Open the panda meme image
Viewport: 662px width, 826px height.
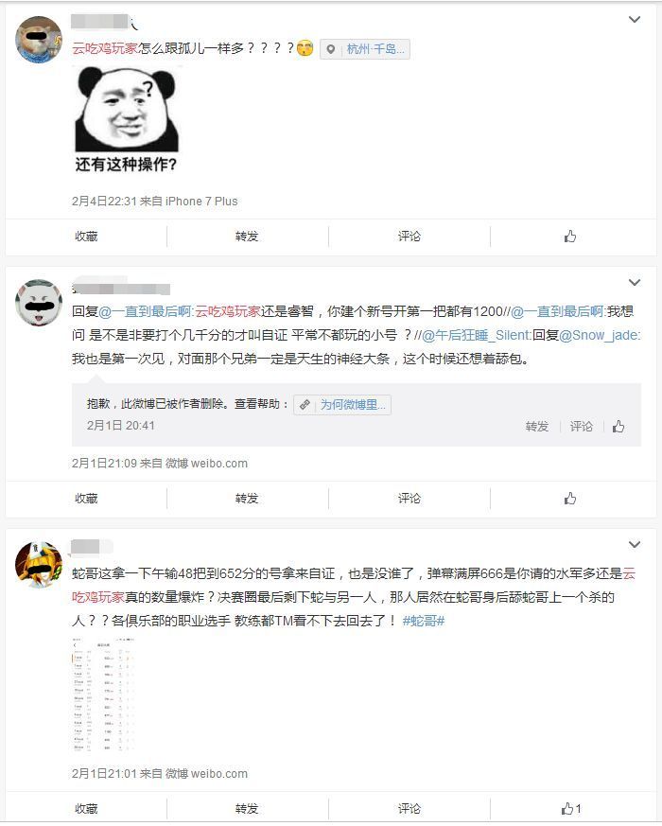[x=127, y=119]
